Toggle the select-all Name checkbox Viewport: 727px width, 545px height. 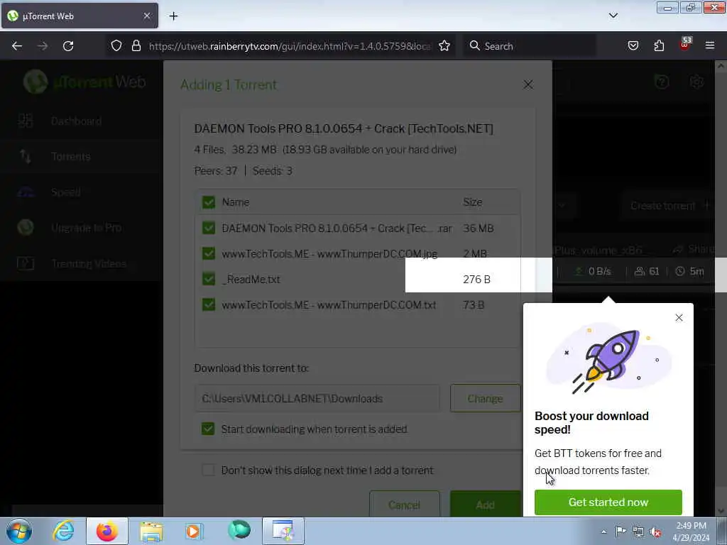point(209,202)
